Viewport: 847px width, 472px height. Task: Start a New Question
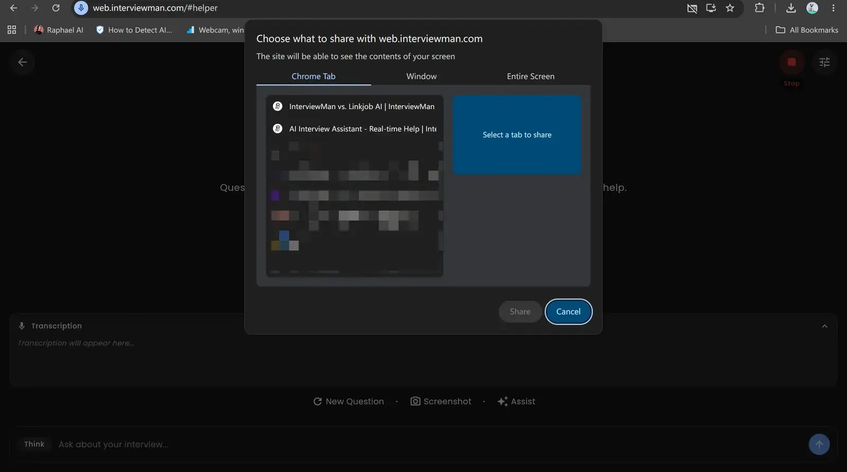pos(349,402)
